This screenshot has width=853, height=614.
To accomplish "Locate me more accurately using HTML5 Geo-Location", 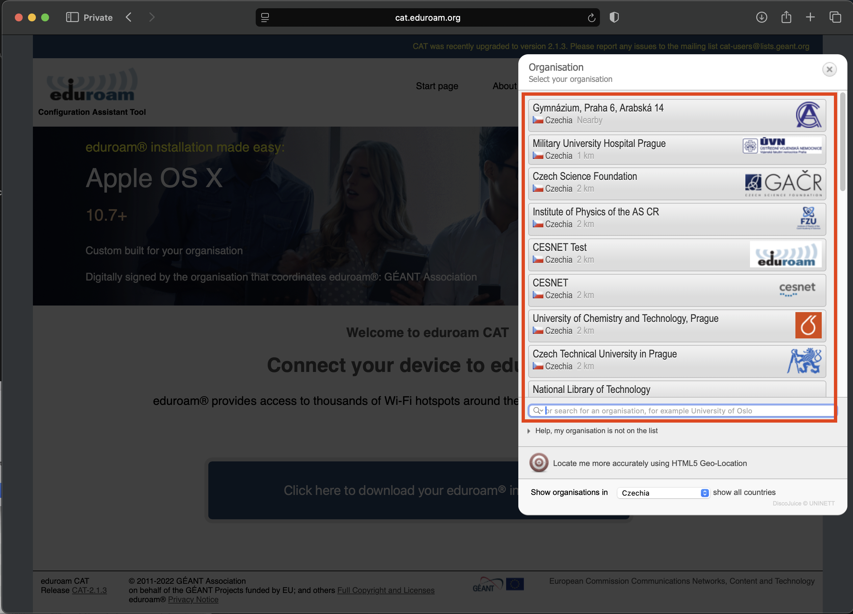I will 650,463.
